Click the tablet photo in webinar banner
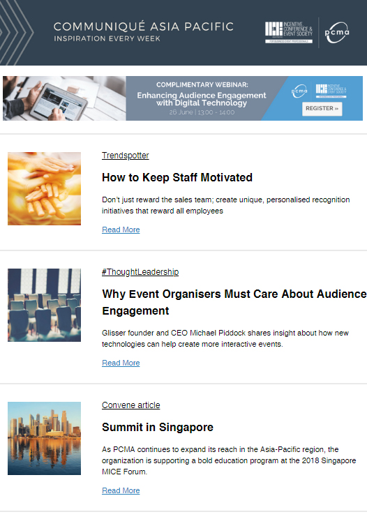This screenshot has height=519, width=367. [64, 98]
